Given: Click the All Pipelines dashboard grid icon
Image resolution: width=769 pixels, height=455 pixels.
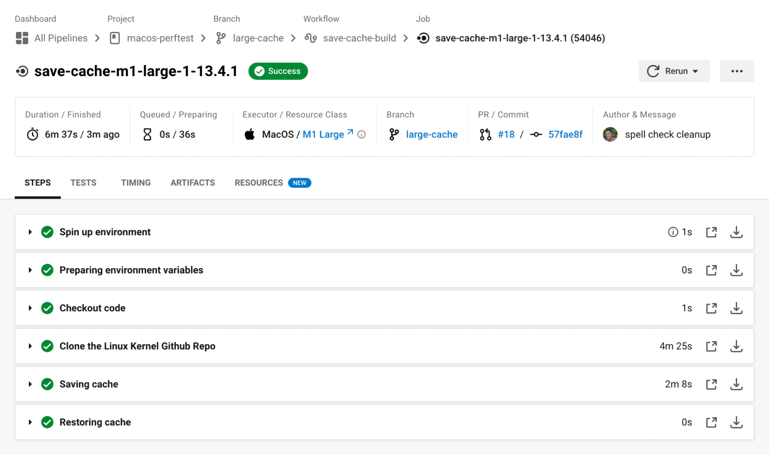Looking at the screenshot, I should tap(22, 38).
